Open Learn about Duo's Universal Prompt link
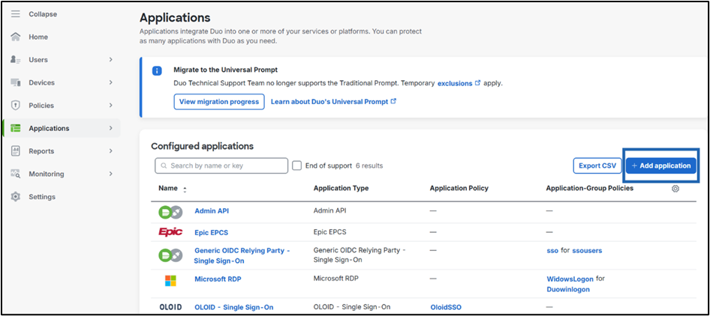Screen dimensions: 710x316 (334, 102)
